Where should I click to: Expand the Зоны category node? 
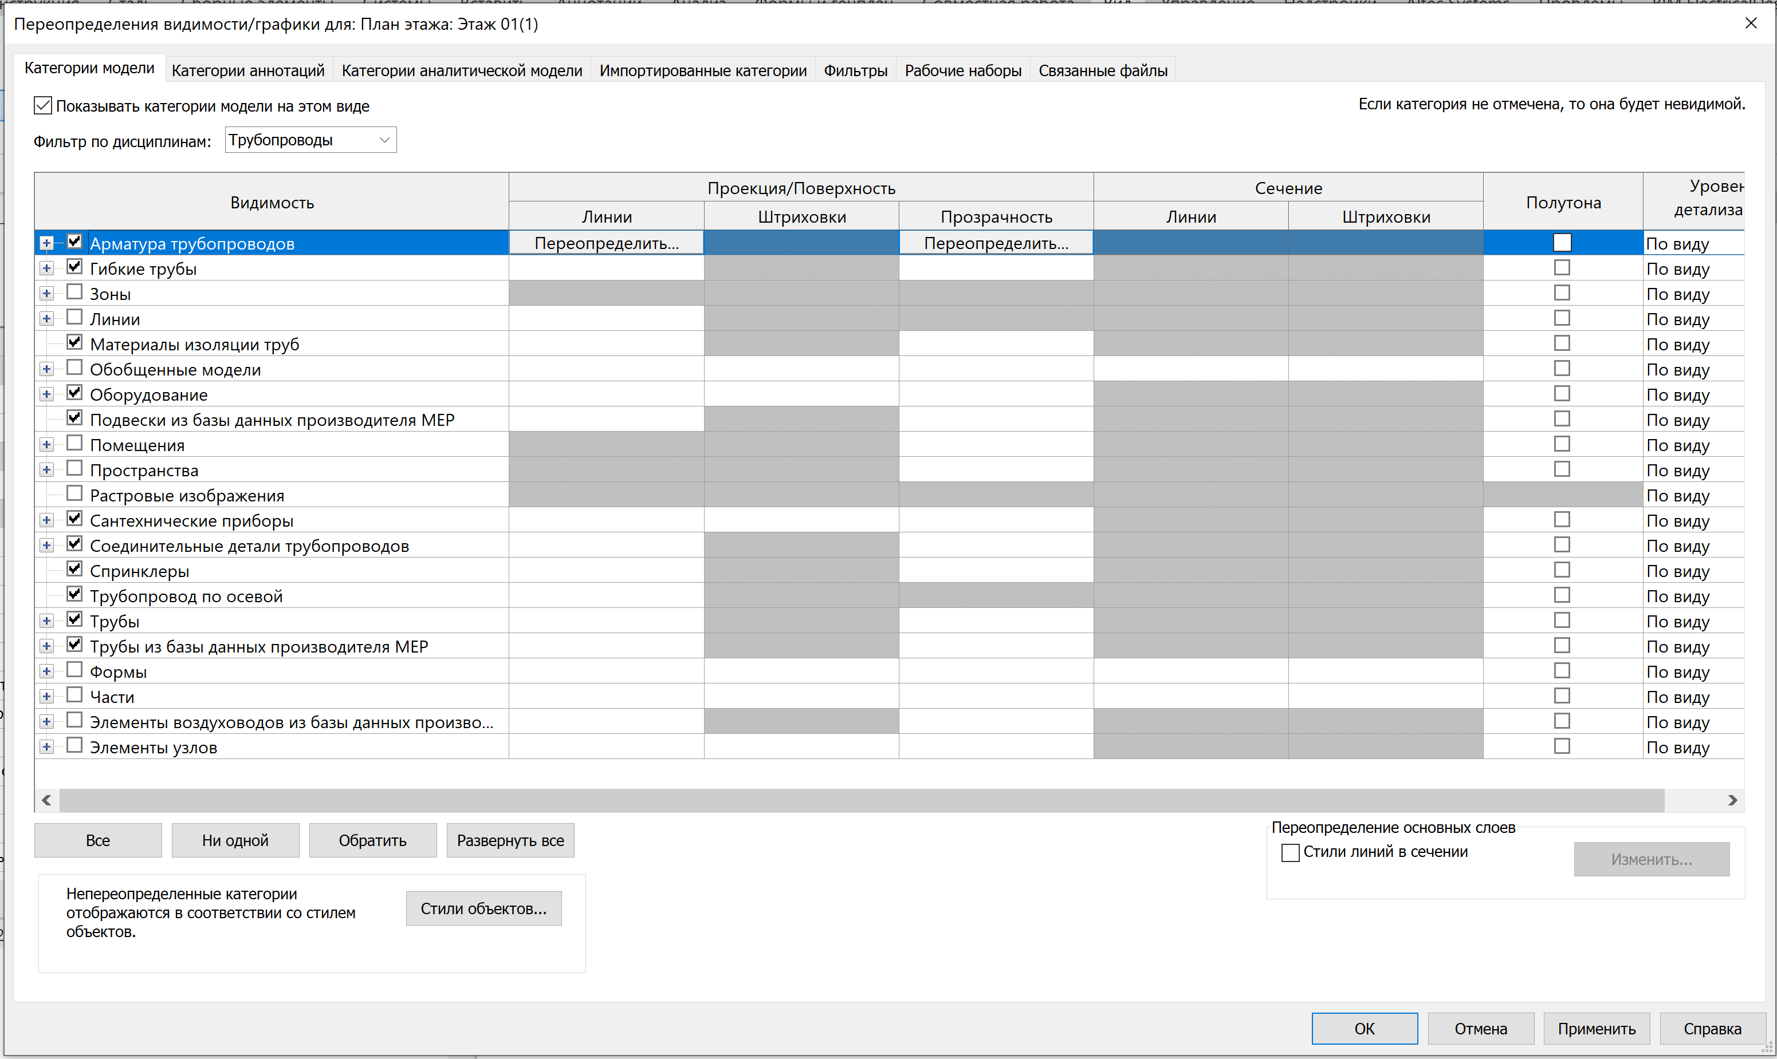pyautogui.click(x=46, y=294)
